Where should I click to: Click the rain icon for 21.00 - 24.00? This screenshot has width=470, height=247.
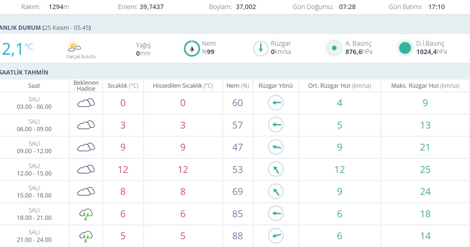coord(86,236)
